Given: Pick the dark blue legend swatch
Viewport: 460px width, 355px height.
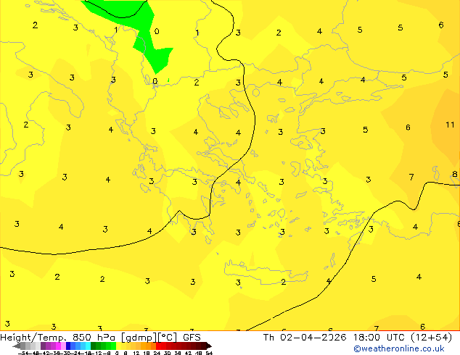Looking at the screenshot, I should [67, 346].
